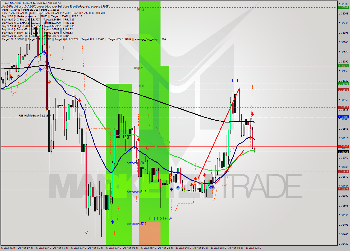Click the 'correction 87.5' label
This screenshot has height=251, width=350.
[136, 224]
